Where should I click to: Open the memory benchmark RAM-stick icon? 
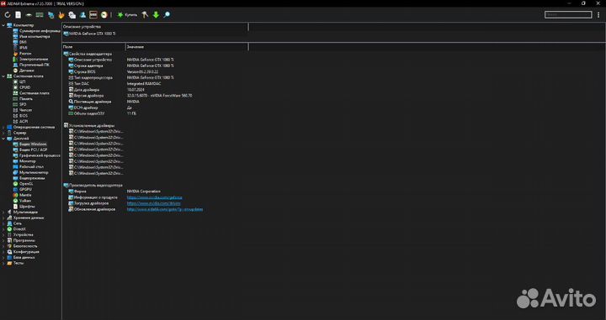(40, 14)
